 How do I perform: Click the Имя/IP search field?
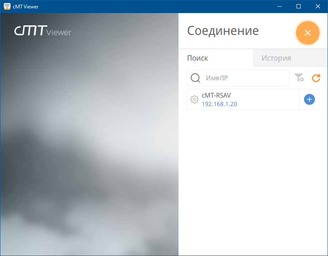pos(238,78)
